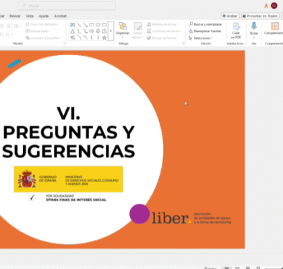
Task: Click Buscar y reemplazar
Action: [x=206, y=24]
